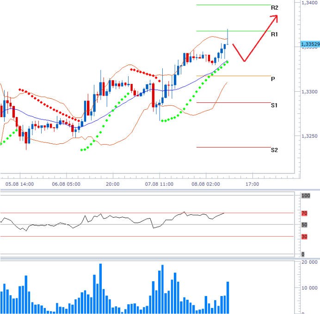This screenshot has width=320, height=314.
Task: Click the RSI 50 midline label
Action: (304, 225)
